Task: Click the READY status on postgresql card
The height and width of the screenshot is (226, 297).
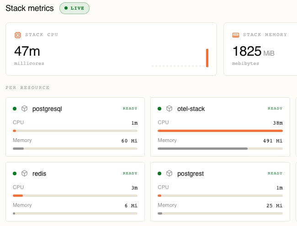Action: (x=130, y=109)
